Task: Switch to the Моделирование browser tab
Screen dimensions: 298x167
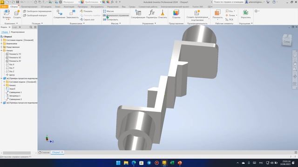Action: point(18,32)
